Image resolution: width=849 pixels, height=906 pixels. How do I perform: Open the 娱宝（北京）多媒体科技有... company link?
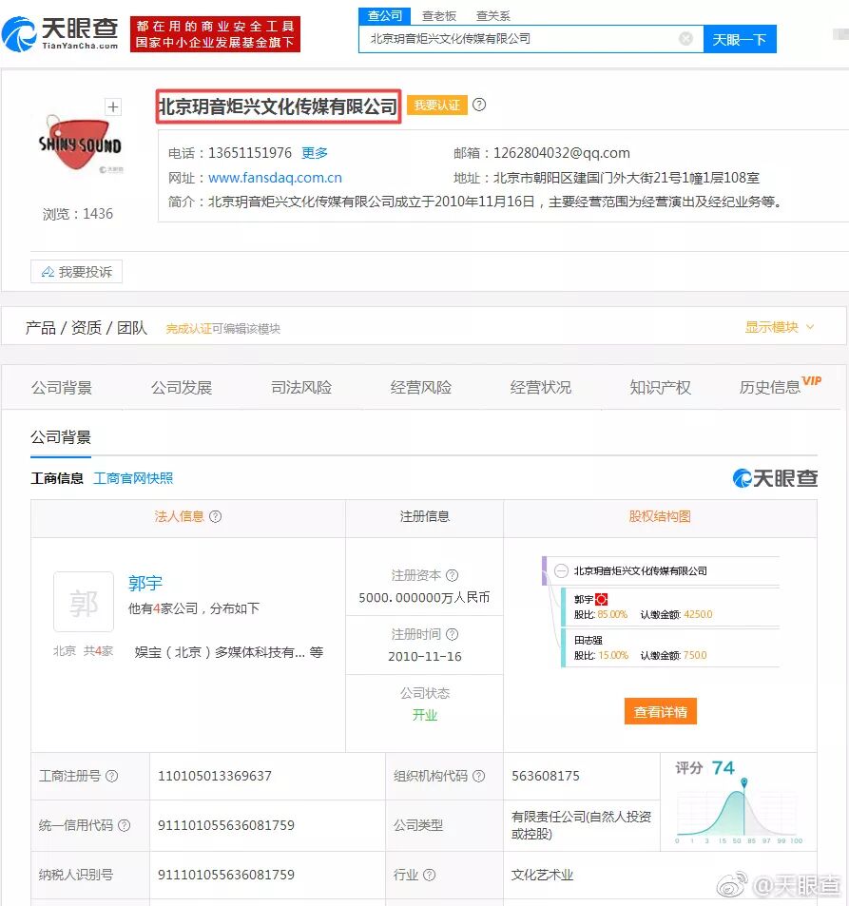[x=220, y=652]
